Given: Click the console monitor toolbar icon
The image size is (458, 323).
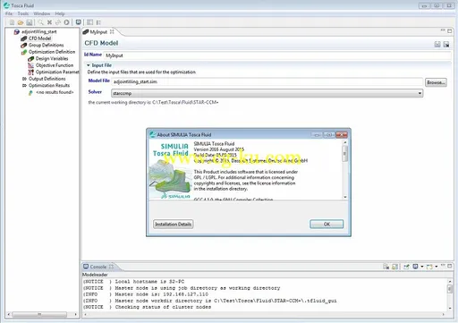Looking at the screenshot, I should click(79, 22).
